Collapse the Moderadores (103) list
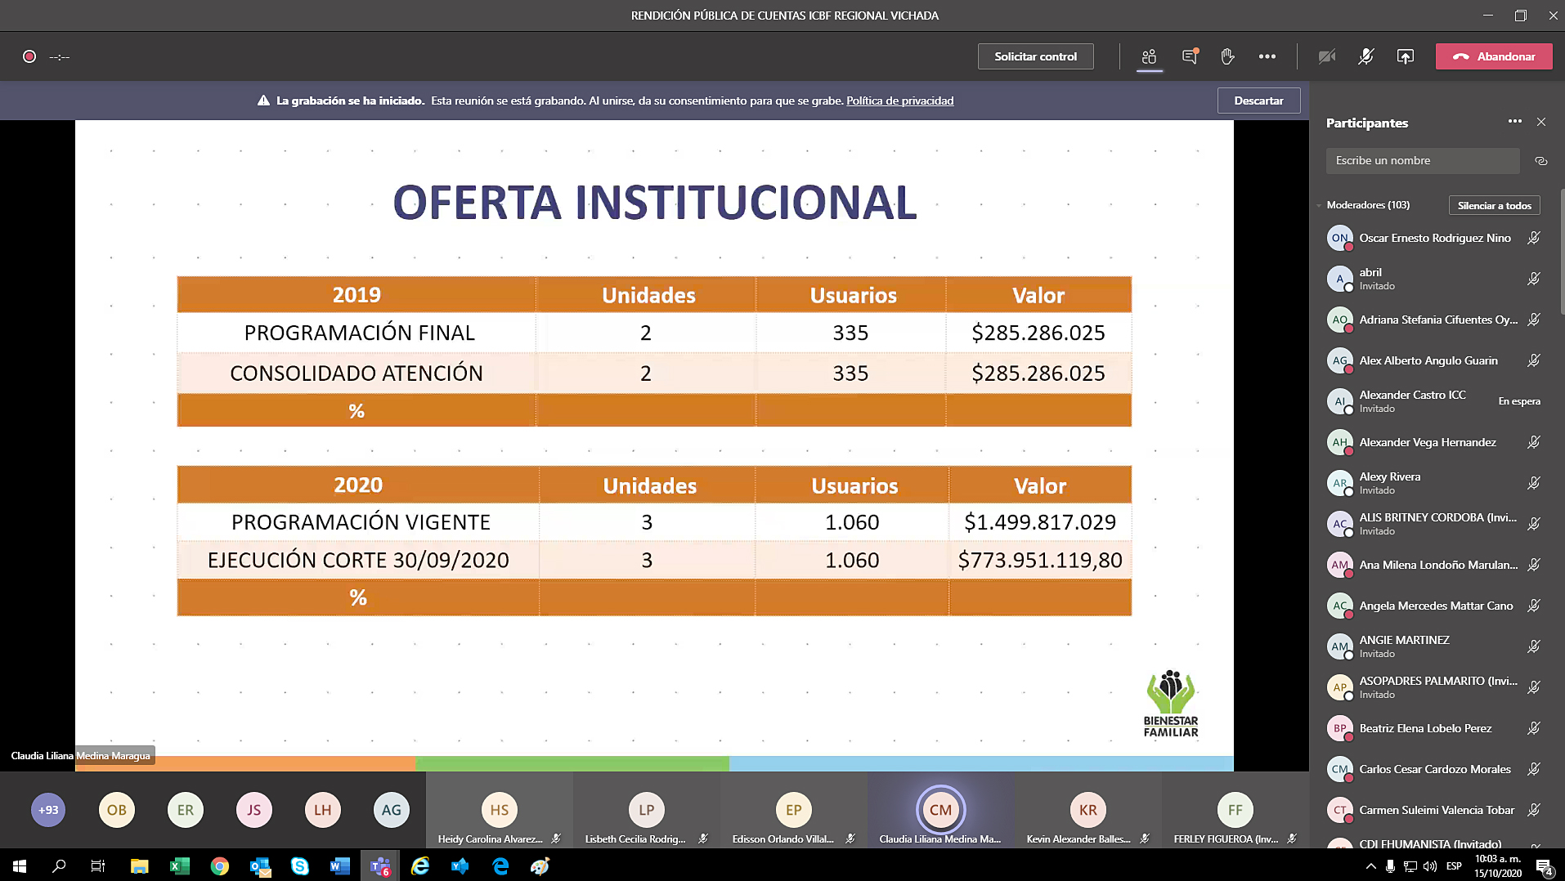The width and height of the screenshot is (1565, 881). click(1319, 205)
